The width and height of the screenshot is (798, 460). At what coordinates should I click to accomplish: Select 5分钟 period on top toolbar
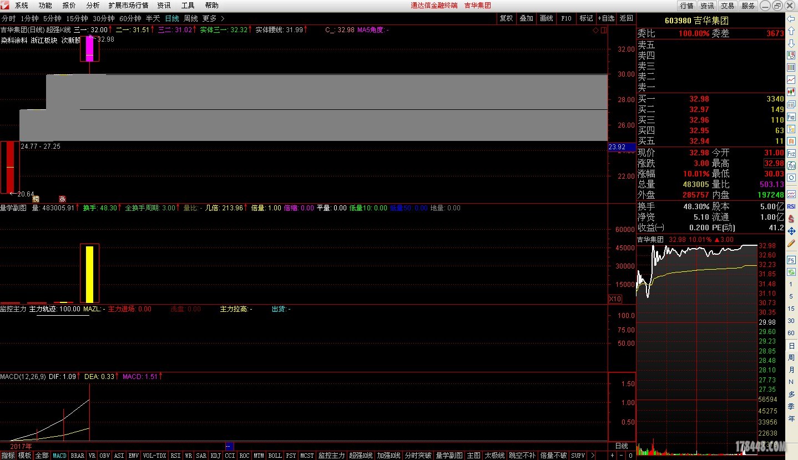(52, 18)
